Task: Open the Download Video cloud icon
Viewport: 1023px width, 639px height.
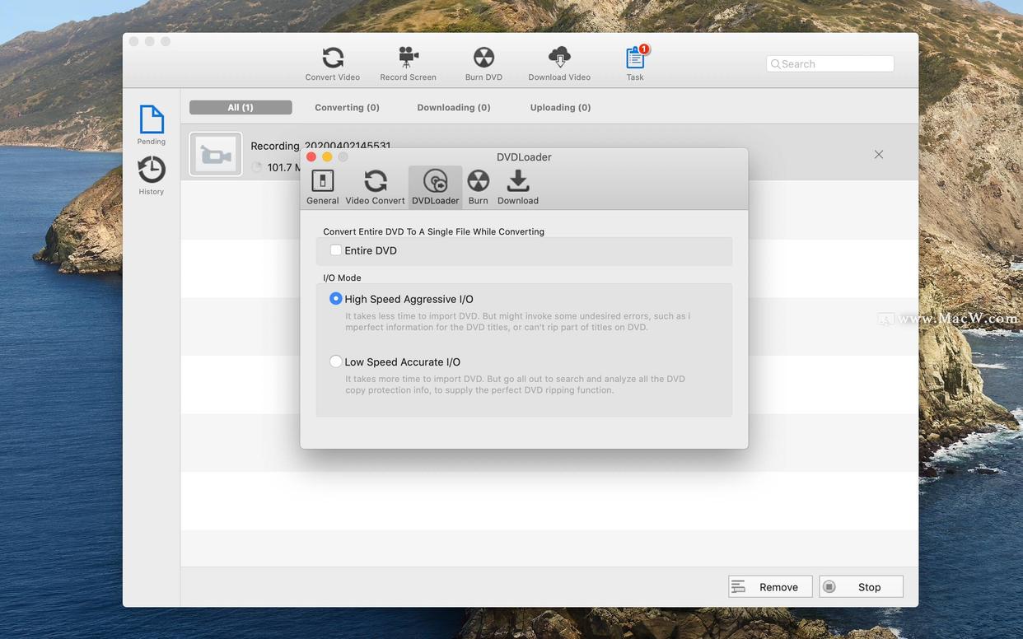Action: (559, 63)
